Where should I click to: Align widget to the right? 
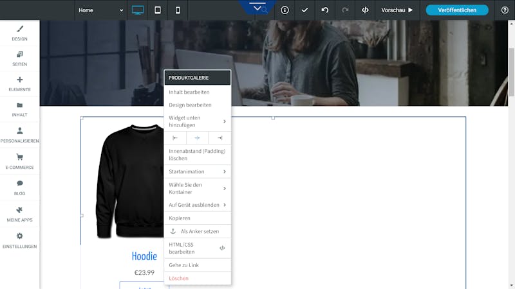220,138
